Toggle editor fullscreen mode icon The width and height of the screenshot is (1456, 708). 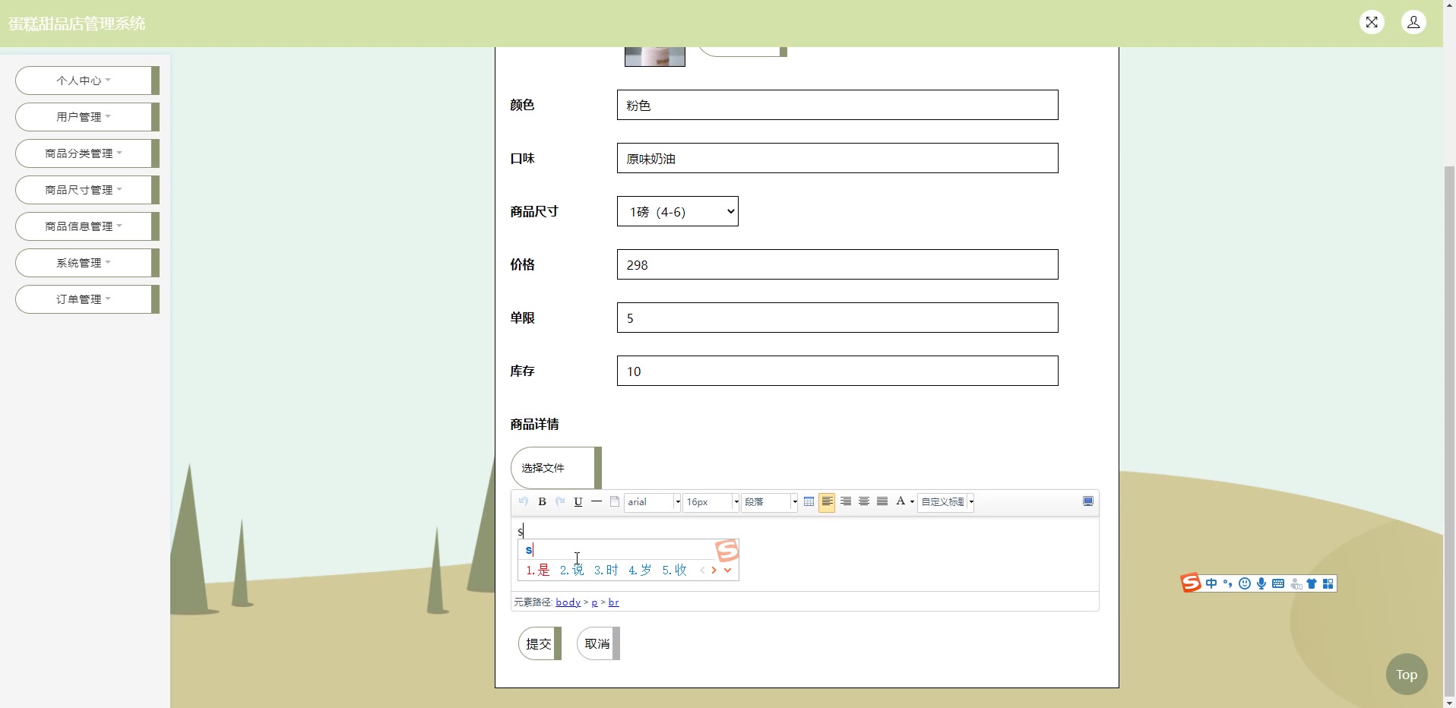[1088, 501]
